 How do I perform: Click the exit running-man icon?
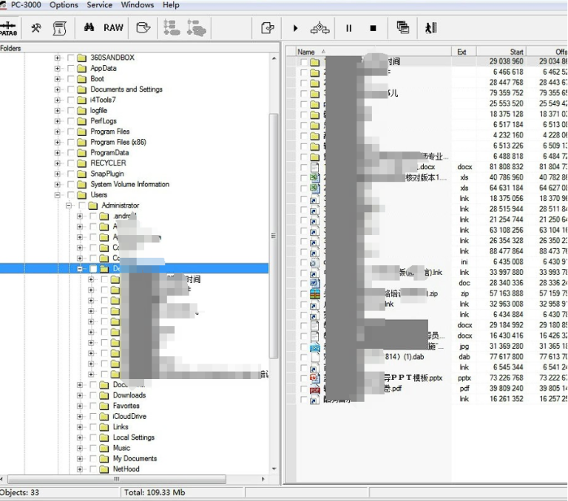coord(430,28)
